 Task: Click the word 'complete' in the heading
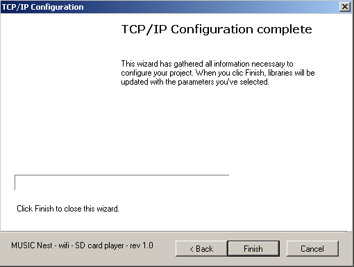pyautogui.click(x=285, y=30)
